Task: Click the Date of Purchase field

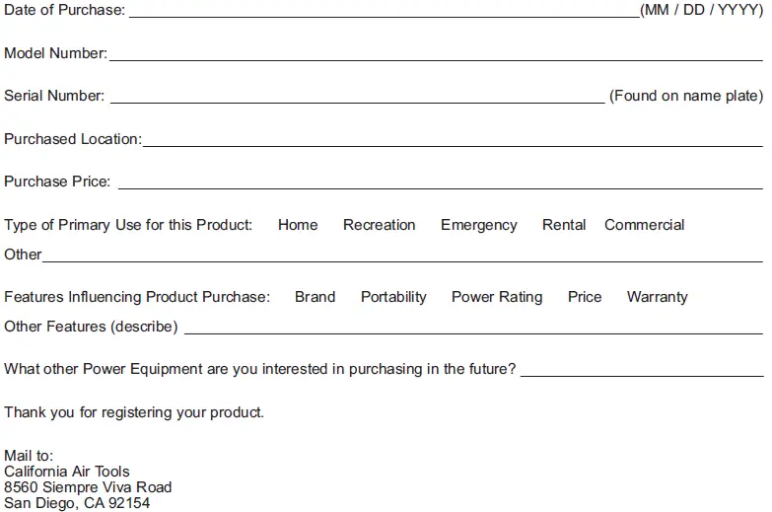Action: pyautogui.click(x=384, y=10)
